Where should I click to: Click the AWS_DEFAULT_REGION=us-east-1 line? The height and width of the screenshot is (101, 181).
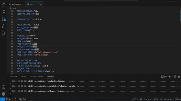33,66
